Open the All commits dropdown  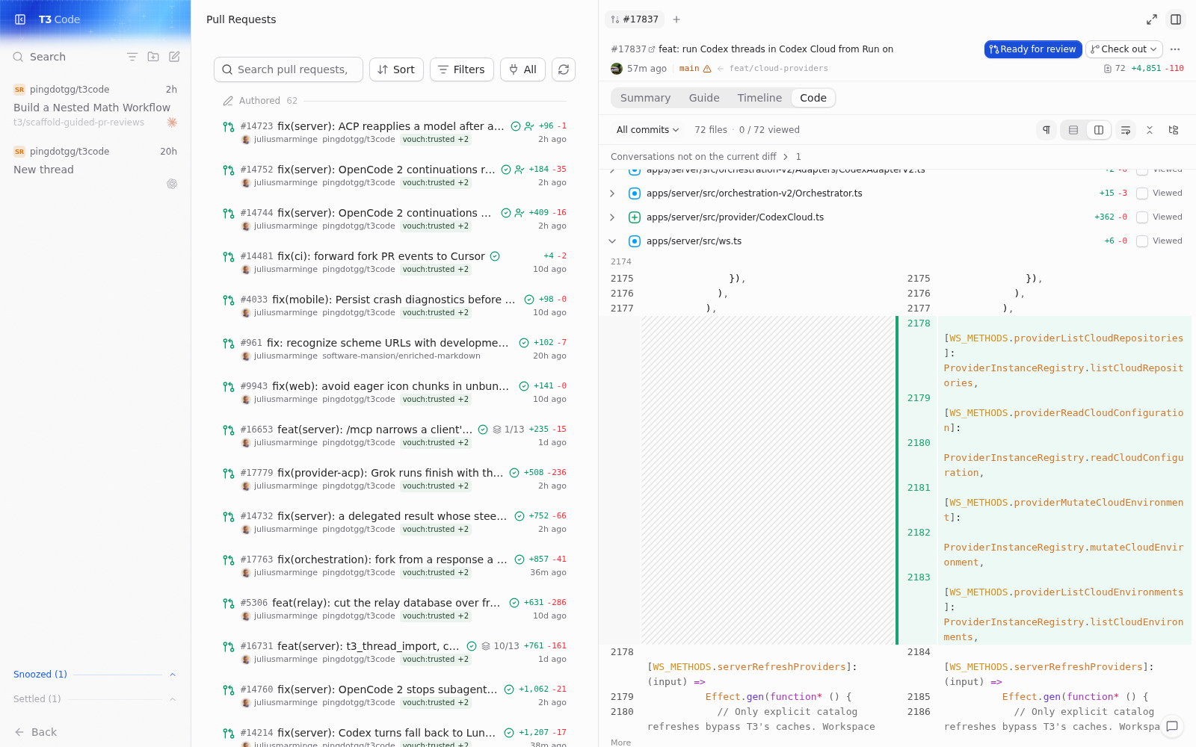tap(647, 130)
